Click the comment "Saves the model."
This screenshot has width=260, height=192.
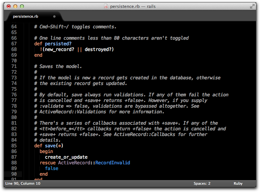coord(61,66)
